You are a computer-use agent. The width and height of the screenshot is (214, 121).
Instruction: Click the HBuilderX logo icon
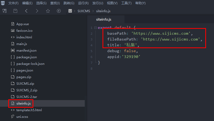[3, 3]
